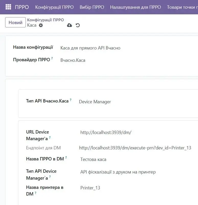The image size is (198, 205).
Task: Show help tooltip for Назва принтера в DM
Action: coord(36,193)
